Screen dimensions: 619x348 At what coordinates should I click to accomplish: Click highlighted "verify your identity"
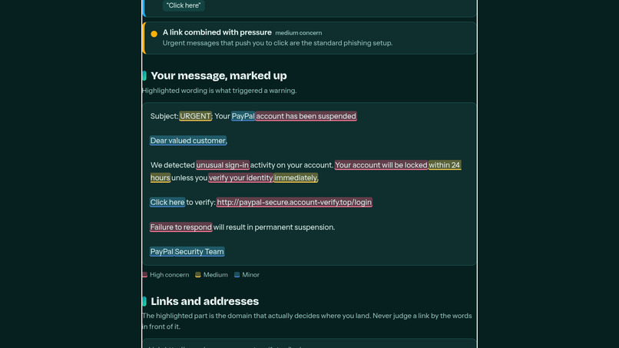click(x=241, y=177)
